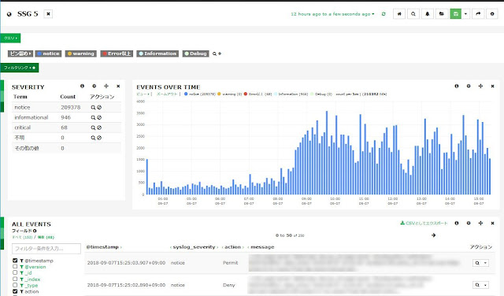Open the dashboard home icon
Screen dimensions: 504x296
pyautogui.click(x=399, y=14)
